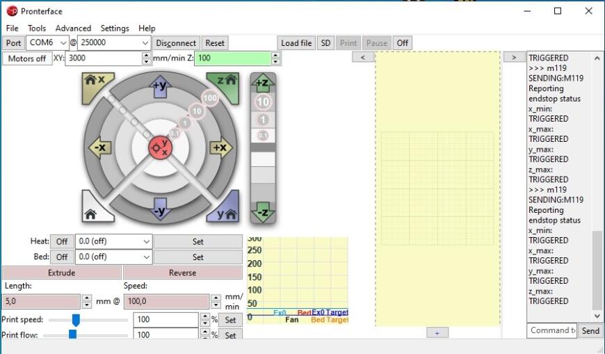Select the 1 mm XY jog bubble
The width and height of the screenshot is (605, 354).
point(185,123)
